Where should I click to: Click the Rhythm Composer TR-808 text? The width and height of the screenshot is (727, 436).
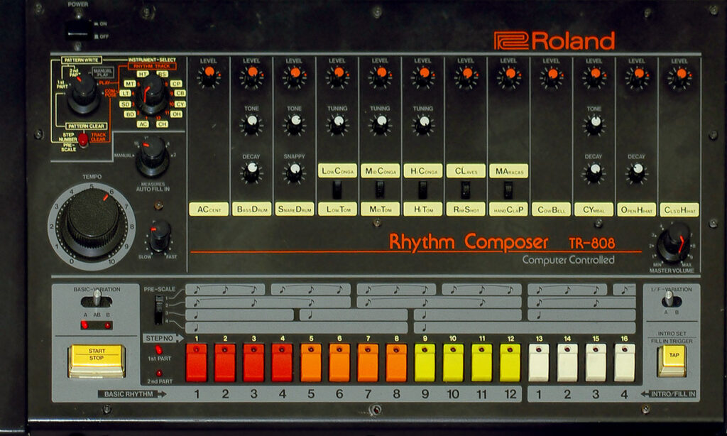pyautogui.click(x=502, y=242)
